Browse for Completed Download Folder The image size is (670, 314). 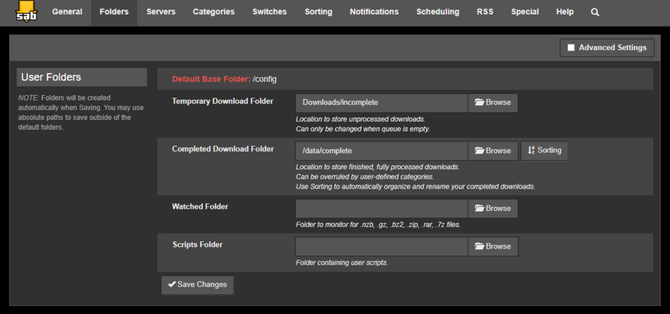point(492,151)
